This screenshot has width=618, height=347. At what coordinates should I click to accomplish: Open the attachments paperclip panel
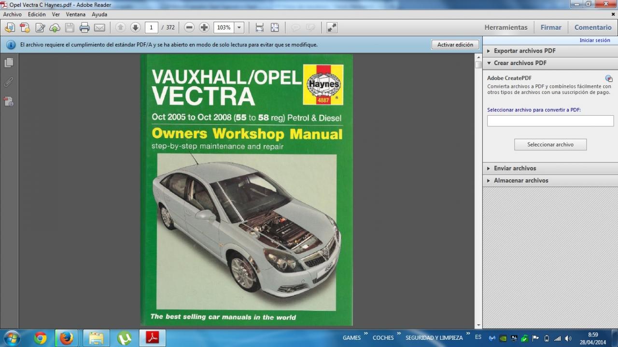tap(9, 82)
